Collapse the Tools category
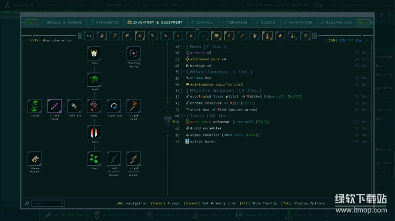This screenshot has width=395, height=221. [184, 116]
